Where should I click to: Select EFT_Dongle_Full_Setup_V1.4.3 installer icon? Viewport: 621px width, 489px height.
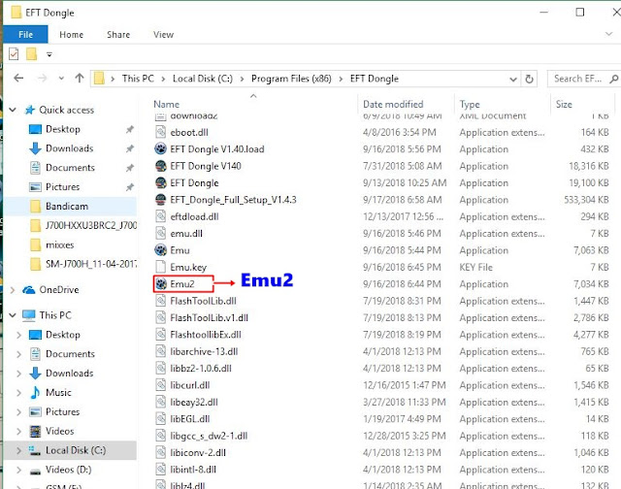[x=160, y=200]
